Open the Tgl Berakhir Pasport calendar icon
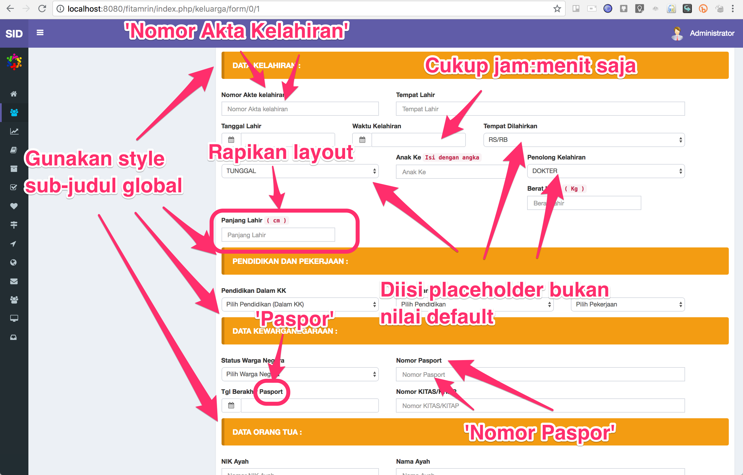The width and height of the screenshot is (743, 475). (x=231, y=405)
